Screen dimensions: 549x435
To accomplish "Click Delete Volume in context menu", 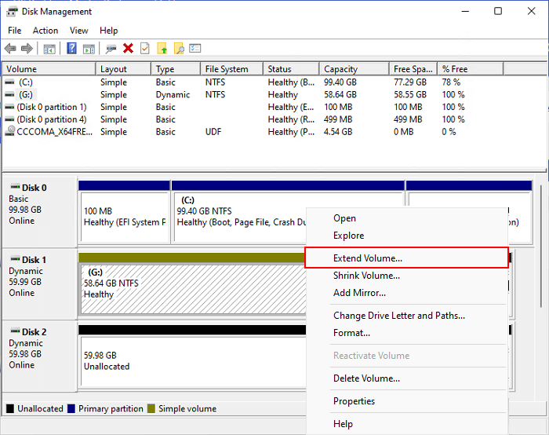I will pyautogui.click(x=366, y=378).
